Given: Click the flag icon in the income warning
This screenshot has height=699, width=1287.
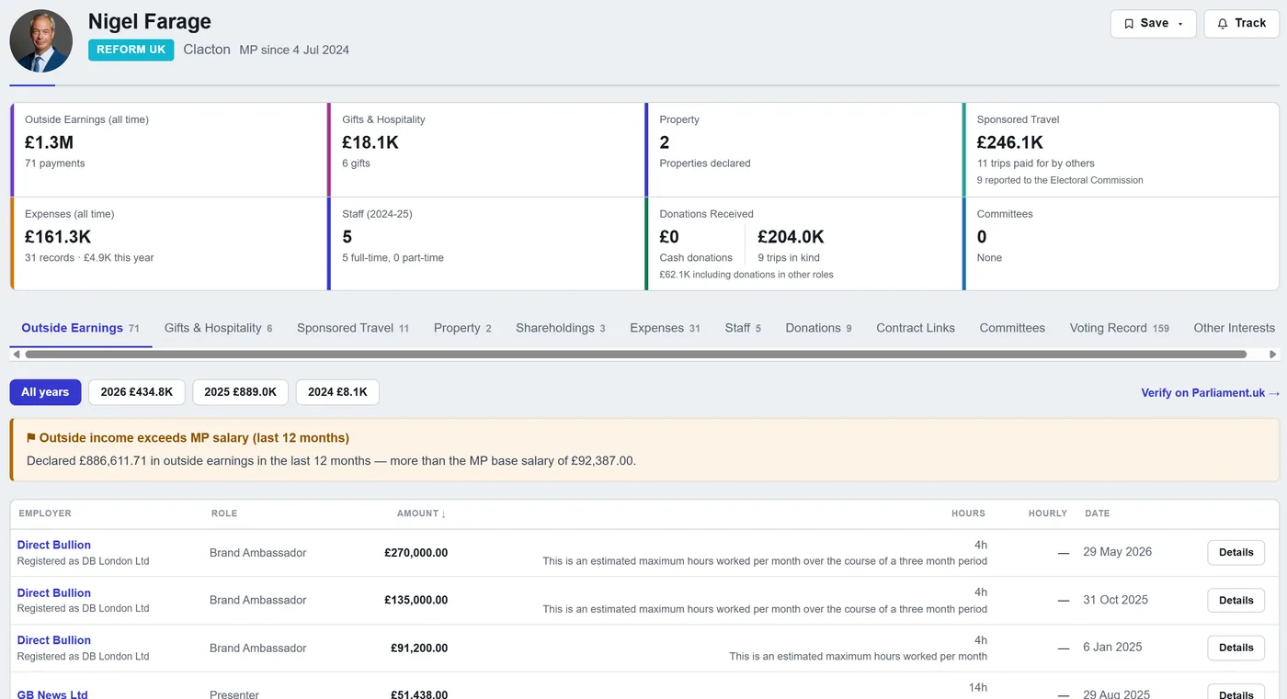Looking at the screenshot, I should click(31, 438).
